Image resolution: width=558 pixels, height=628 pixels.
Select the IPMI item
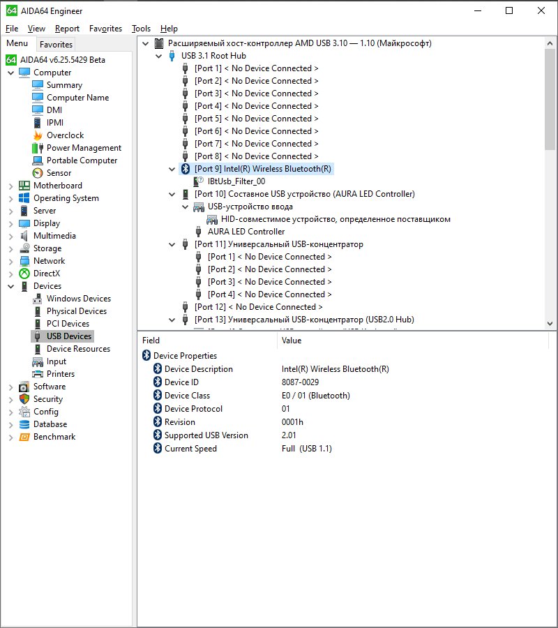(55, 123)
